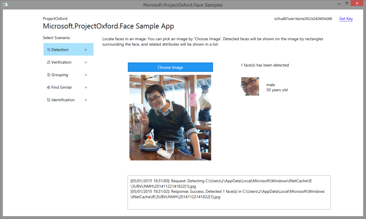This screenshot has width=366, height=219.
Task: Expand the Grouping scenario chevron
Action: (x=86, y=75)
